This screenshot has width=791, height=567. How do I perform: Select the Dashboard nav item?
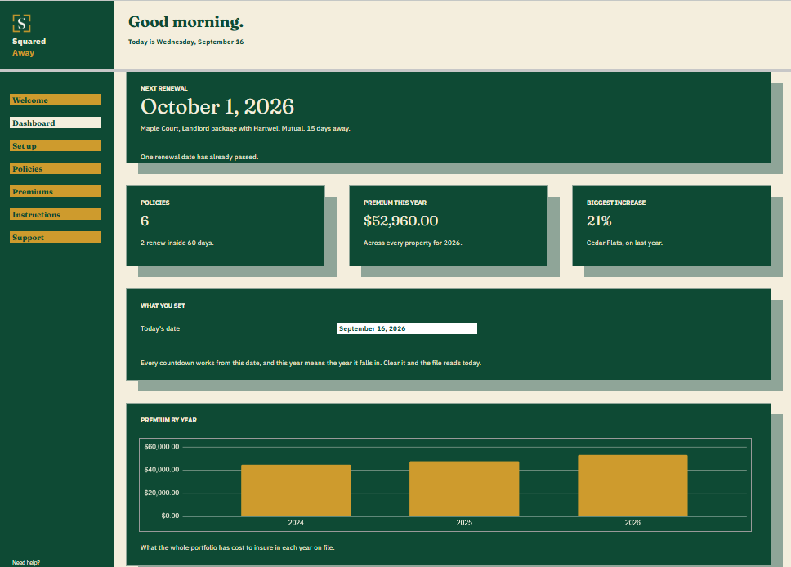pos(56,123)
